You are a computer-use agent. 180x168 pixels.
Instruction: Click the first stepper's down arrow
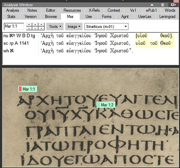click(29, 28)
